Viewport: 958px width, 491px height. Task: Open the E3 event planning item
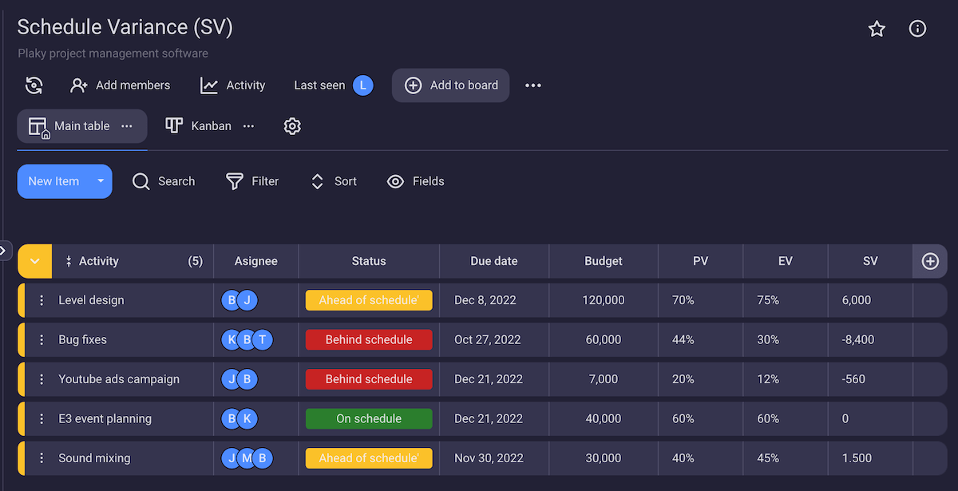tap(105, 419)
